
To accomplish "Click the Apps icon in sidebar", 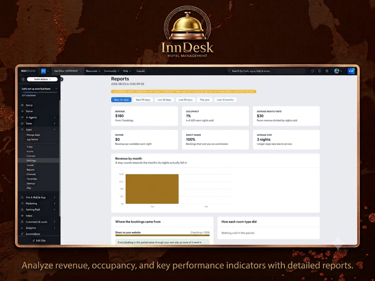I will coord(22,130).
